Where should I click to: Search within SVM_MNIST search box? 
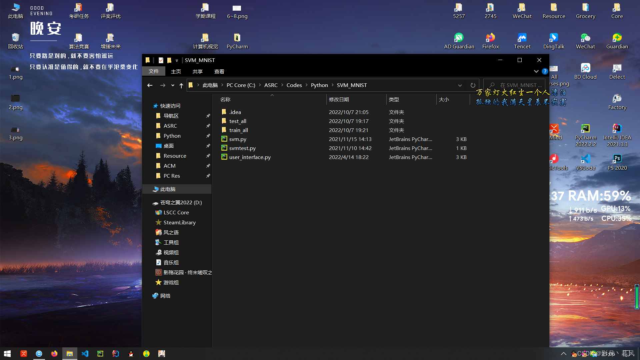pyautogui.click(x=515, y=85)
